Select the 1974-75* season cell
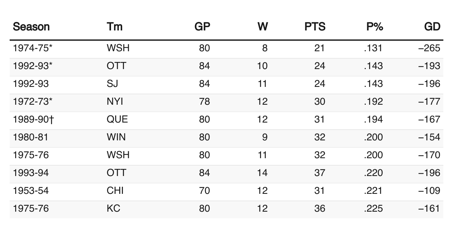Viewport: 453px width, 228px height. pos(33,48)
